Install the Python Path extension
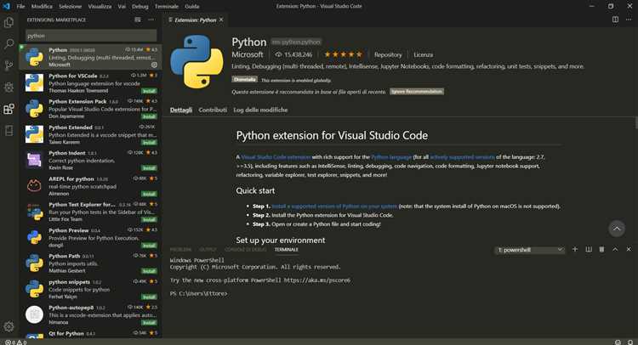The image size is (638, 345). (149, 271)
